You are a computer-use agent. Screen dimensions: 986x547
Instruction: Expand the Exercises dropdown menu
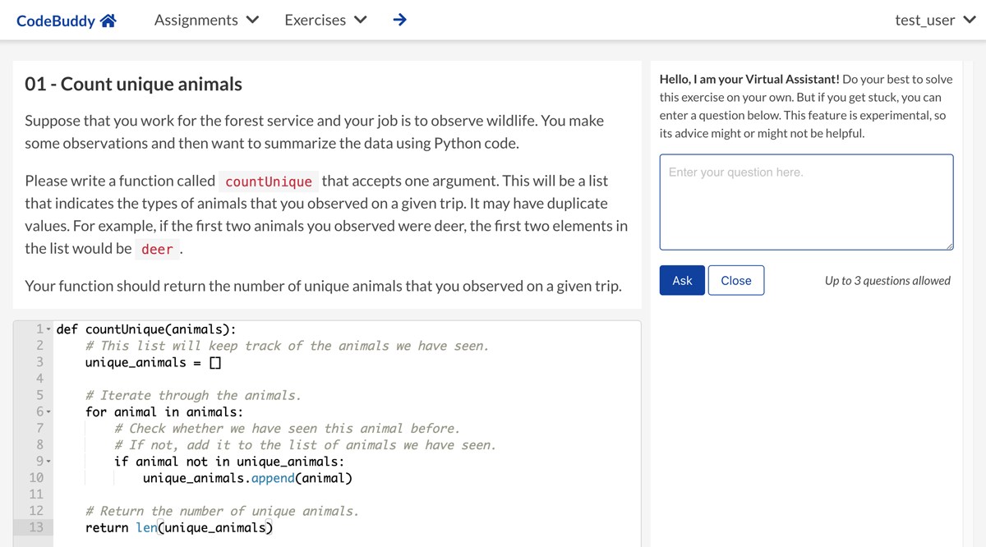click(x=325, y=20)
